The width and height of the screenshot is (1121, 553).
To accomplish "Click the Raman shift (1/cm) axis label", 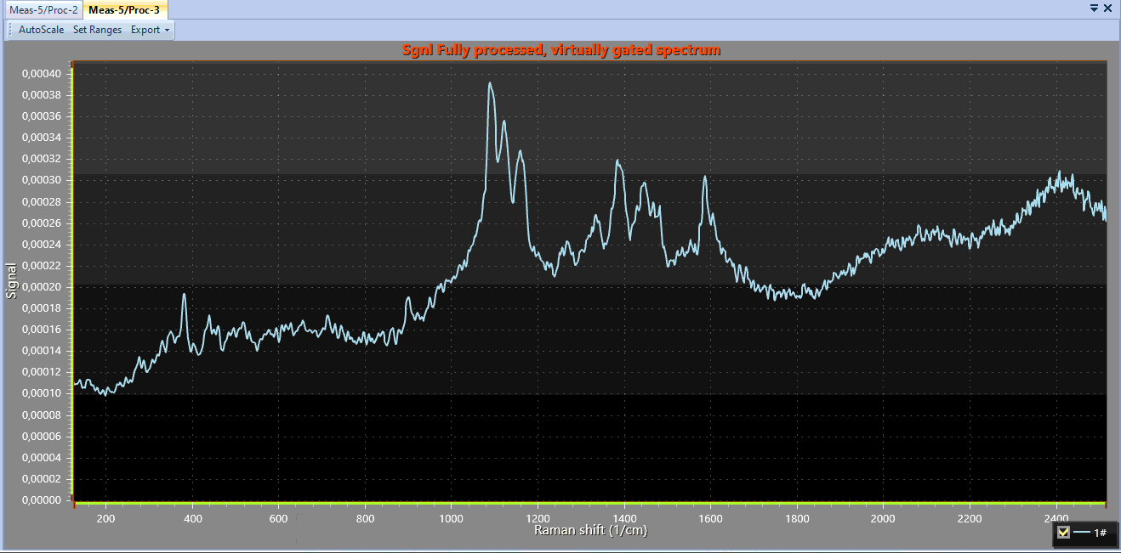I will click(x=591, y=530).
